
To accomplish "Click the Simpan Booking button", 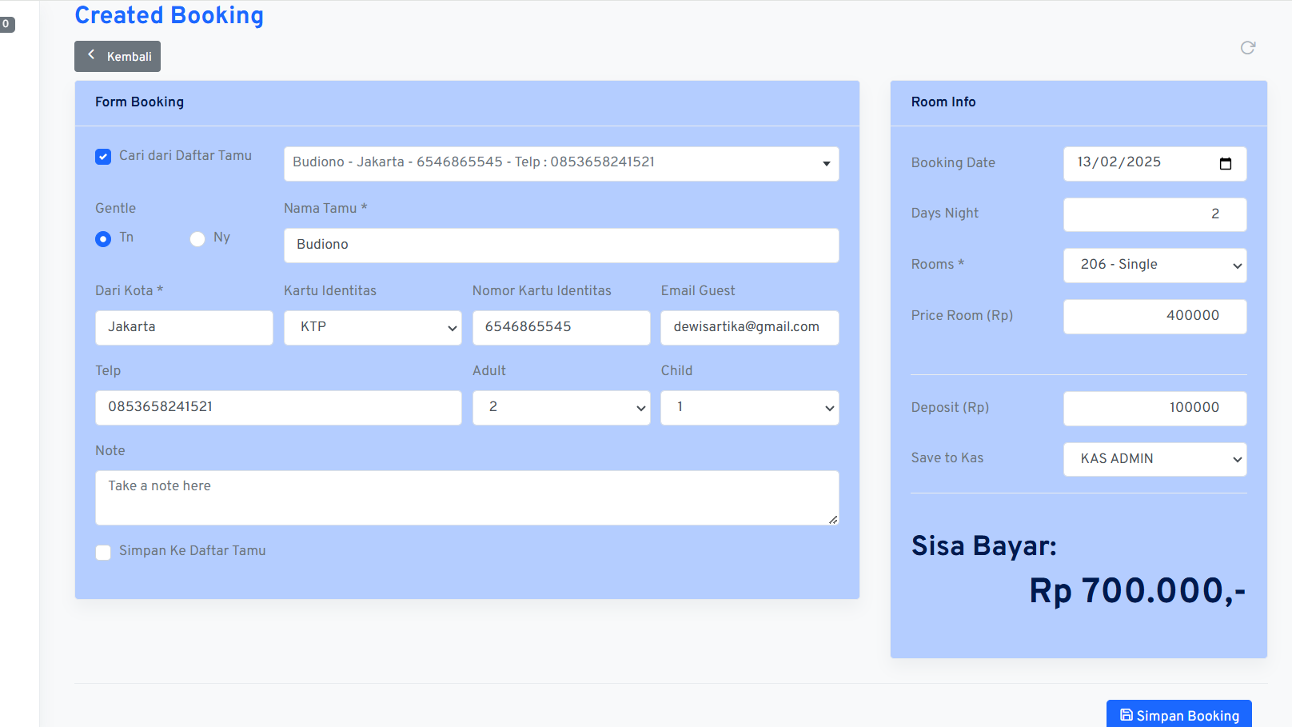I will tap(1178, 715).
